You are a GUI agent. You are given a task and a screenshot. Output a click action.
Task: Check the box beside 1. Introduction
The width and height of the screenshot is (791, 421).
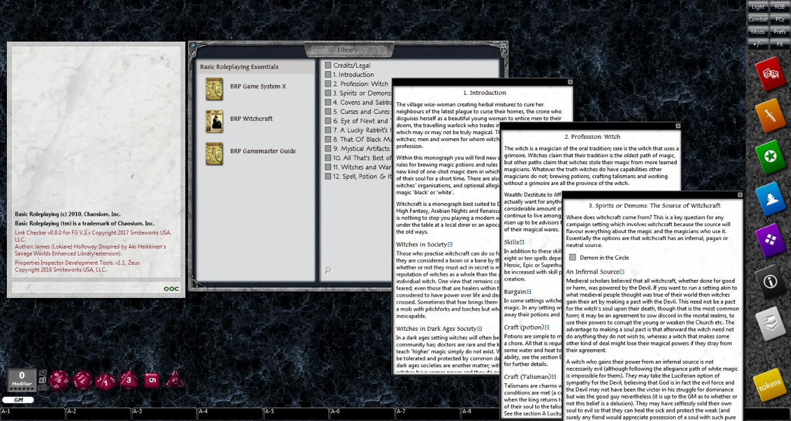coord(327,74)
